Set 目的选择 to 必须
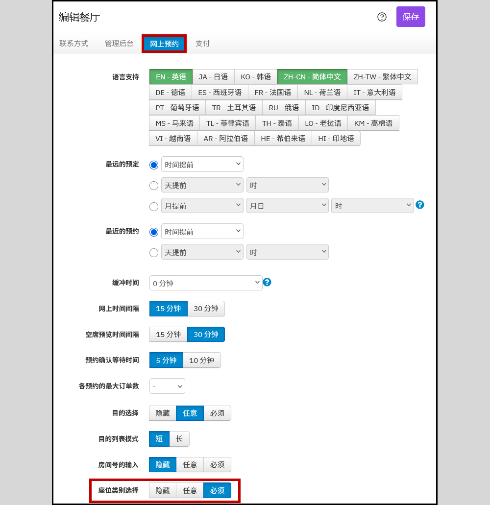Viewport: 490px width, 505px height. click(217, 413)
